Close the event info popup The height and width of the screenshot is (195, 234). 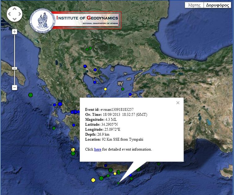click(x=178, y=103)
